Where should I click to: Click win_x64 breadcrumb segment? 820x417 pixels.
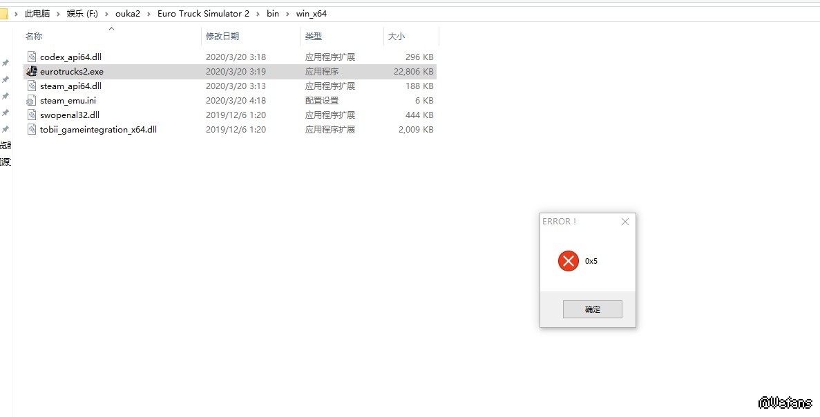coord(312,14)
